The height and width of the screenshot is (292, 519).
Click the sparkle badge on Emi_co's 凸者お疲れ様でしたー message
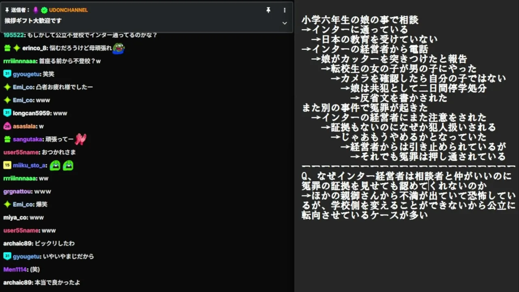tap(7, 87)
